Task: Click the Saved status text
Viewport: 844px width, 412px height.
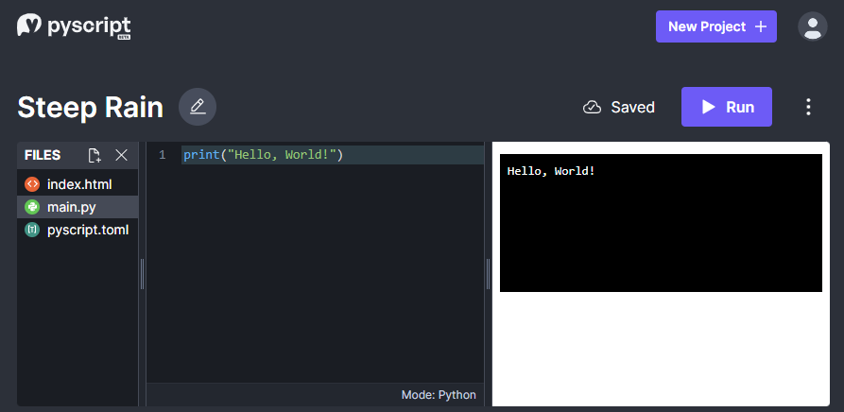Action: tap(632, 107)
